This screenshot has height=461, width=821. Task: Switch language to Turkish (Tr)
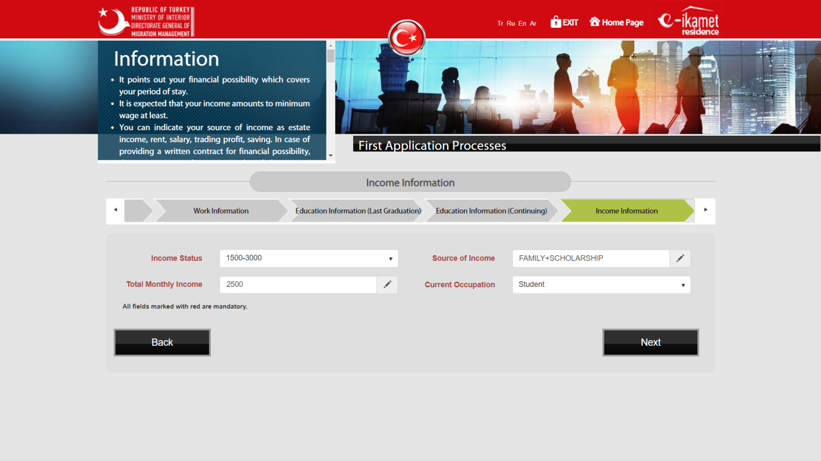tap(500, 24)
